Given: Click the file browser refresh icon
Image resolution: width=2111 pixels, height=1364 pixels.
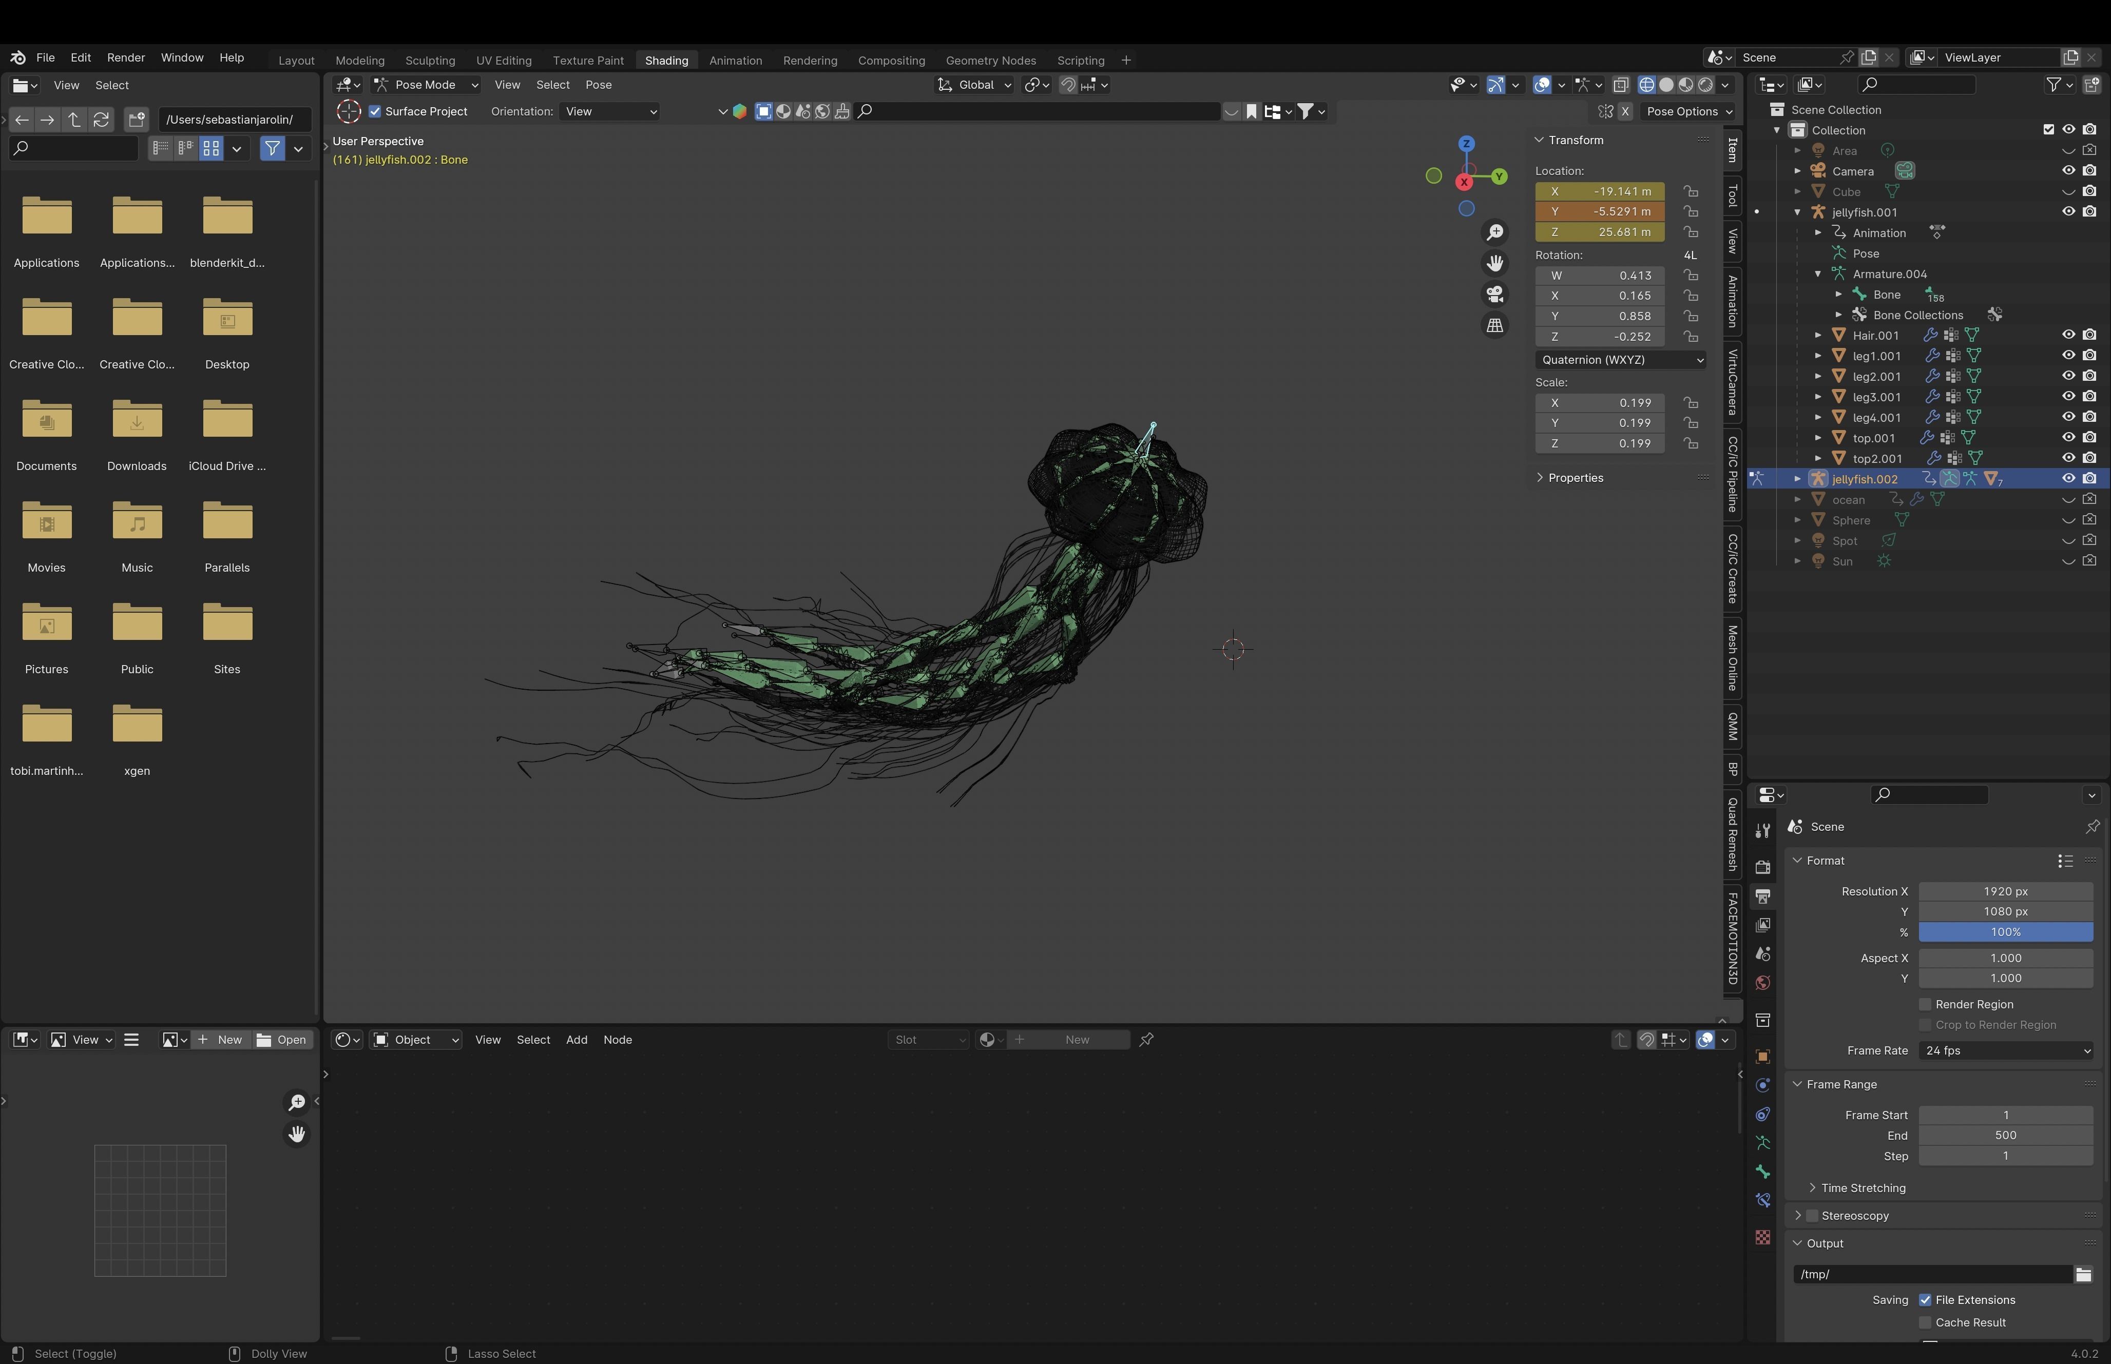Looking at the screenshot, I should tap(101, 120).
